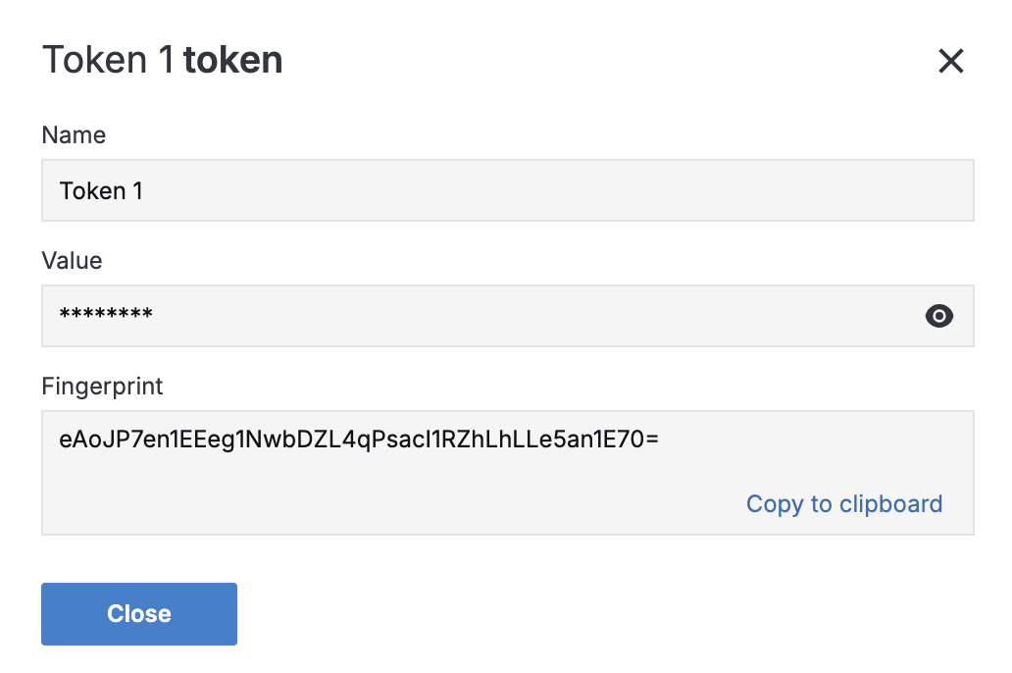Image resolution: width=1012 pixels, height=673 pixels.
Task: Click the Copy to clipboard link
Action: tap(843, 504)
